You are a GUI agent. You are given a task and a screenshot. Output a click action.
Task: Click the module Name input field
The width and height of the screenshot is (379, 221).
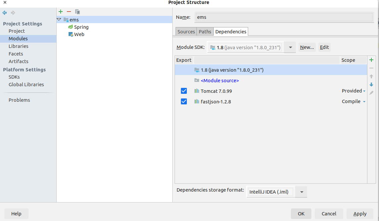[284, 17]
